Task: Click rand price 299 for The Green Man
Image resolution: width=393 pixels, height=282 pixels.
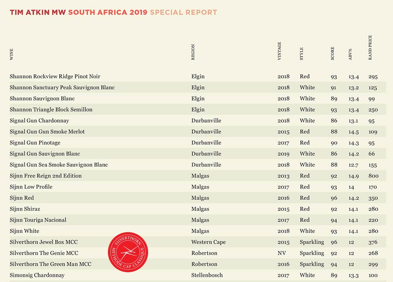Action: pyautogui.click(x=373, y=264)
